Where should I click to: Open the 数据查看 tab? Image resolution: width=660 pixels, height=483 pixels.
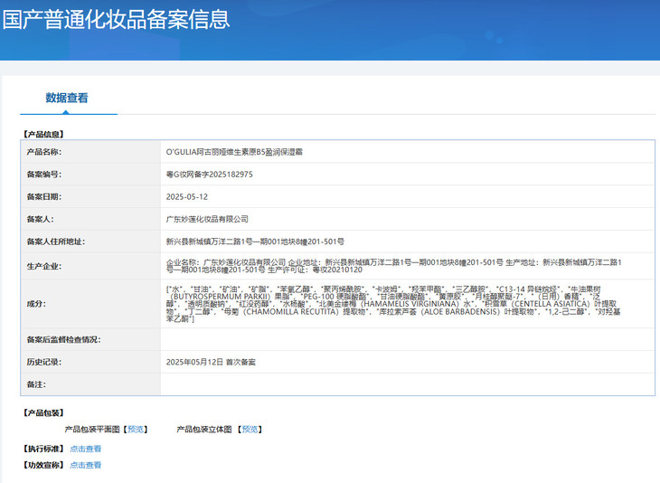(x=67, y=99)
